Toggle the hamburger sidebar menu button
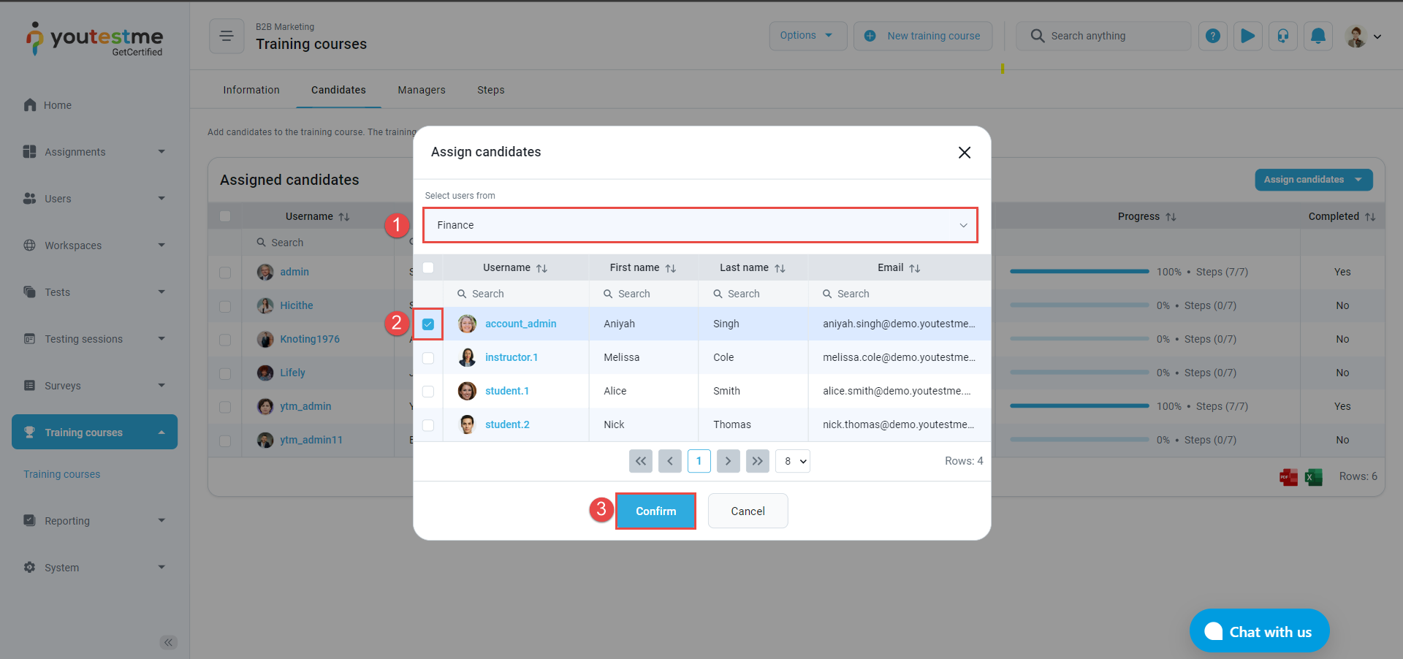This screenshot has width=1403, height=659. tap(227, 36)
